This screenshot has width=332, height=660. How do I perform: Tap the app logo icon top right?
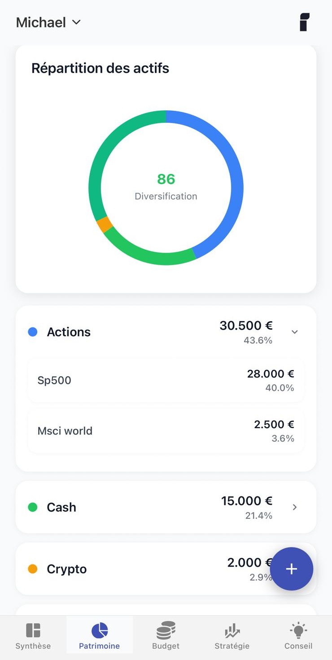[305, 22]
